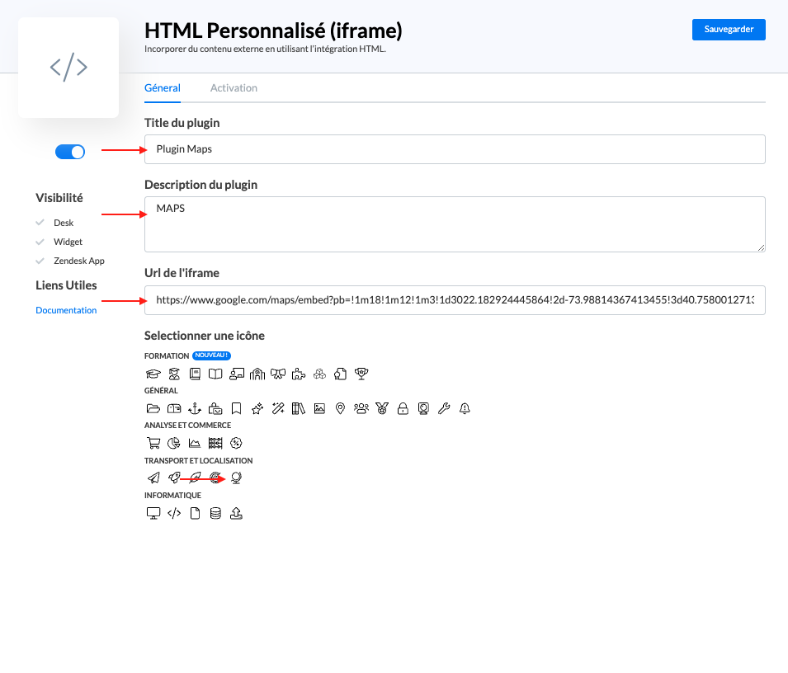Select the paper plane icon
This screenshot has width=788, height=673.
pyautogui.click(x=153, y=478)
